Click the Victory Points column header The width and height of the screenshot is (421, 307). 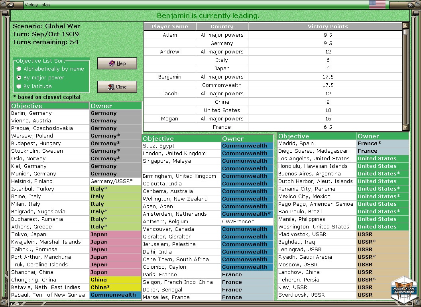[327, 27]
